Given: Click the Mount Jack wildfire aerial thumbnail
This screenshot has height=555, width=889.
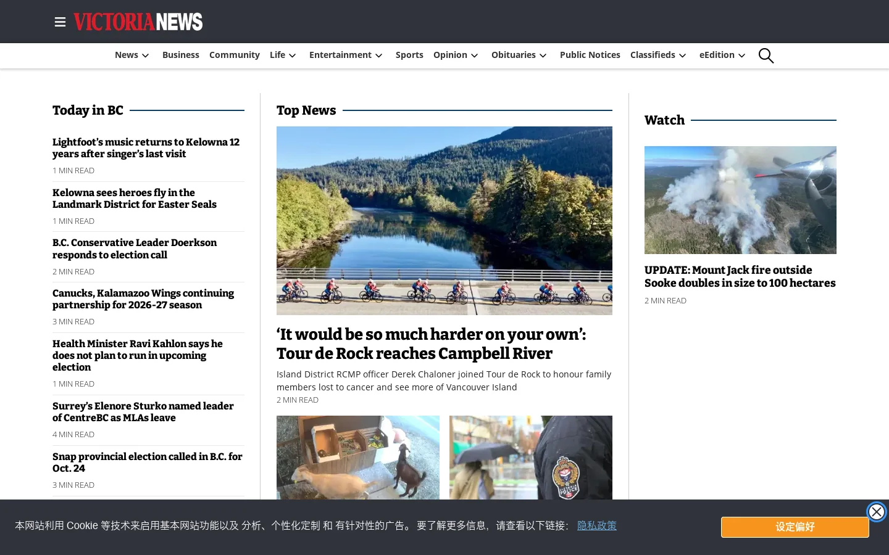Looking at the screenshot, I should click(x=740, y=200).
